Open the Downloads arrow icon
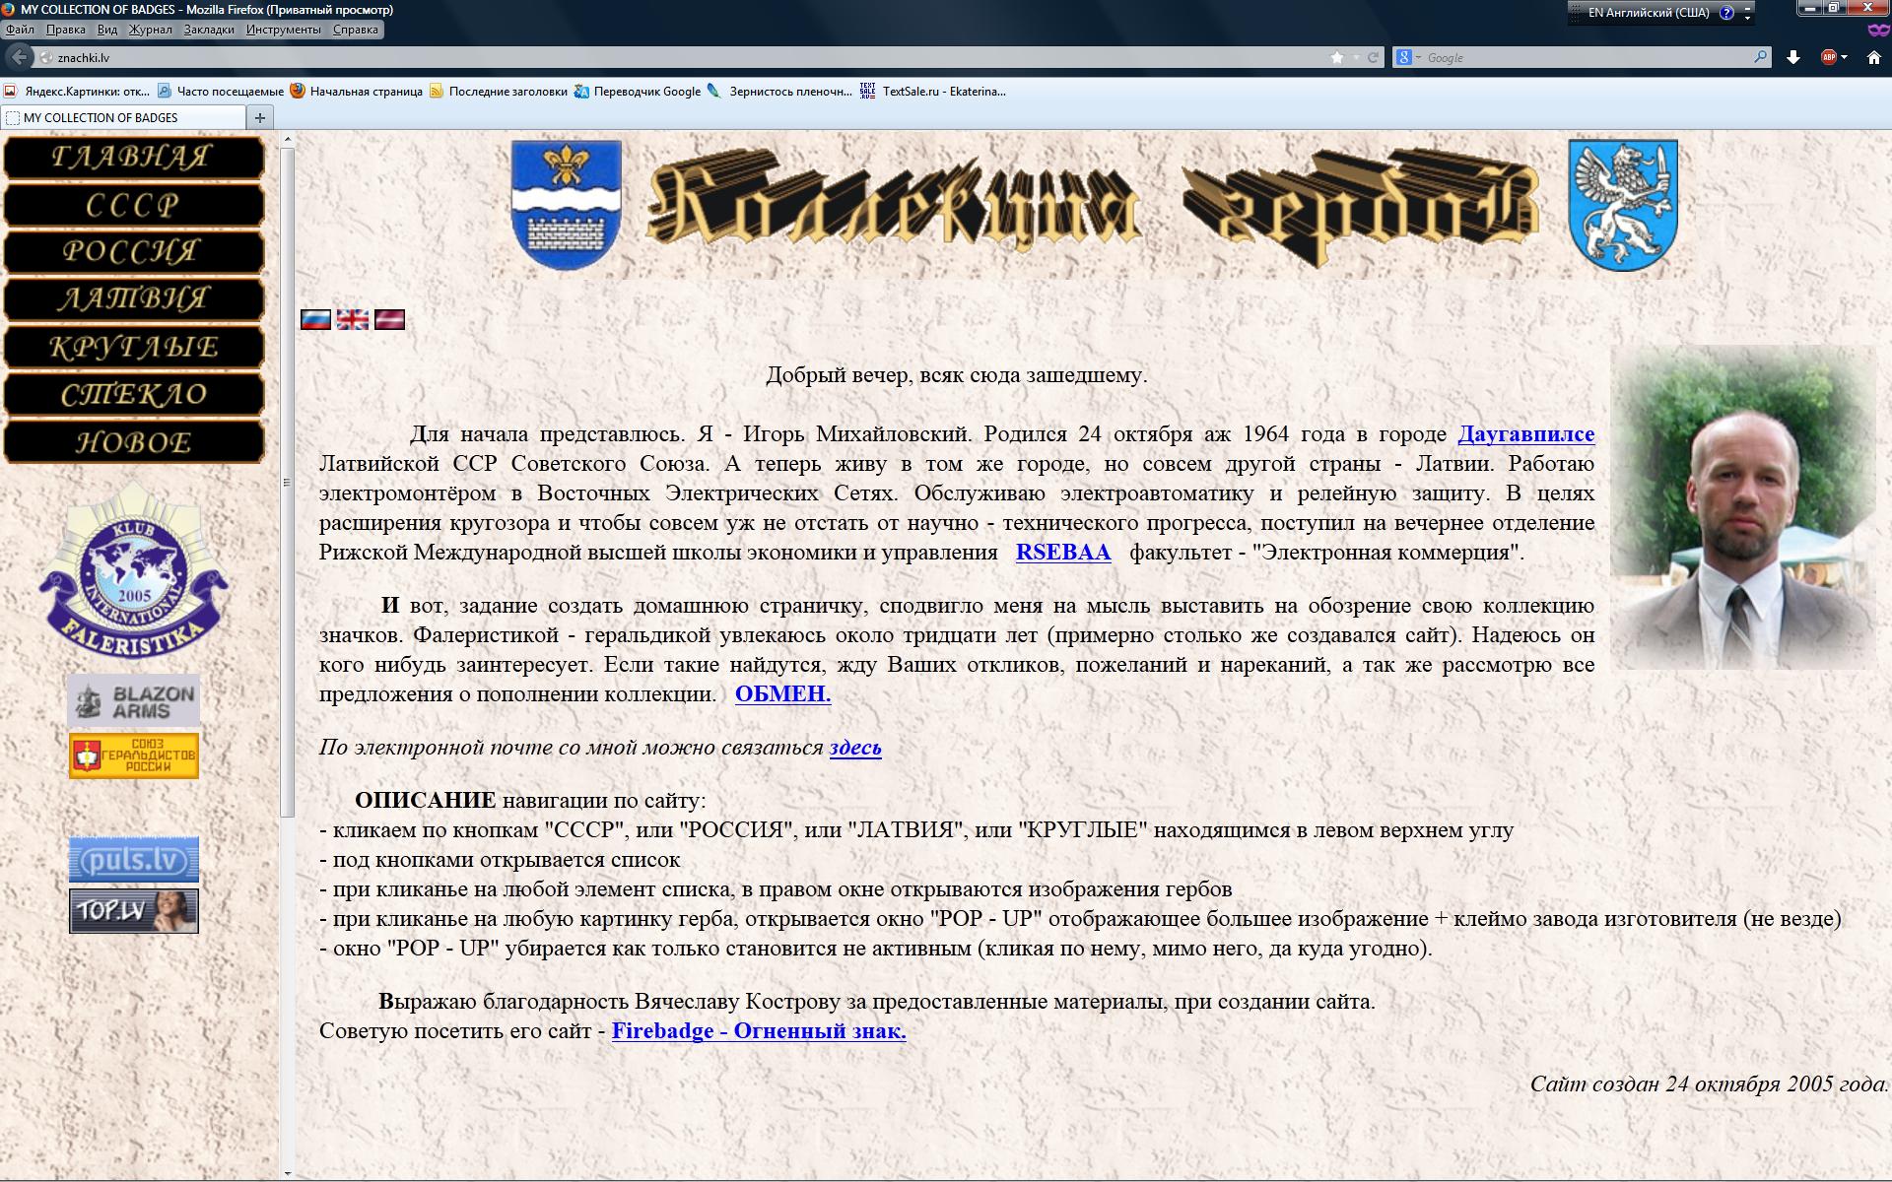The image size is (1892, 1182). 1793,58
